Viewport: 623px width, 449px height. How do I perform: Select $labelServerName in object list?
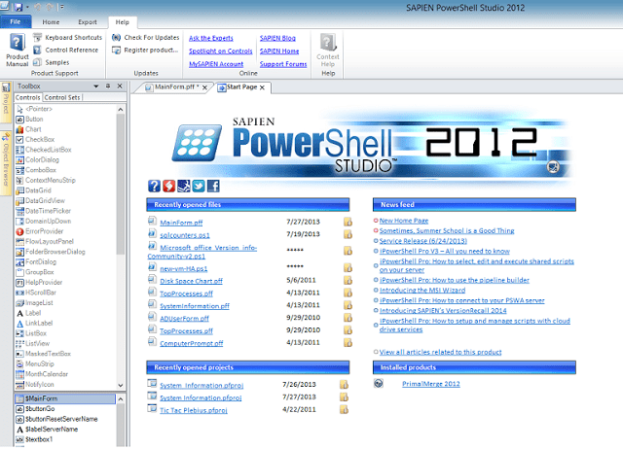47,430
